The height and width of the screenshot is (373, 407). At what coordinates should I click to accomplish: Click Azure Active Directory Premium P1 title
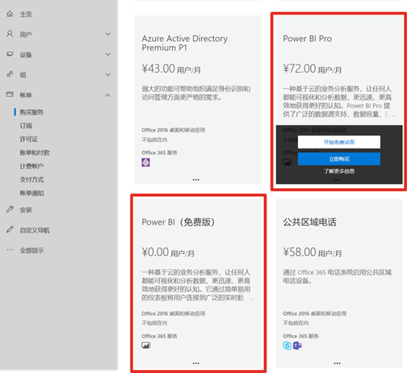[185, 43]
